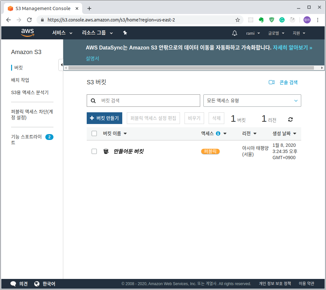Sort by 버킷 이름 column
Viewport: 326px width, 290px height.
click(115, 133)
